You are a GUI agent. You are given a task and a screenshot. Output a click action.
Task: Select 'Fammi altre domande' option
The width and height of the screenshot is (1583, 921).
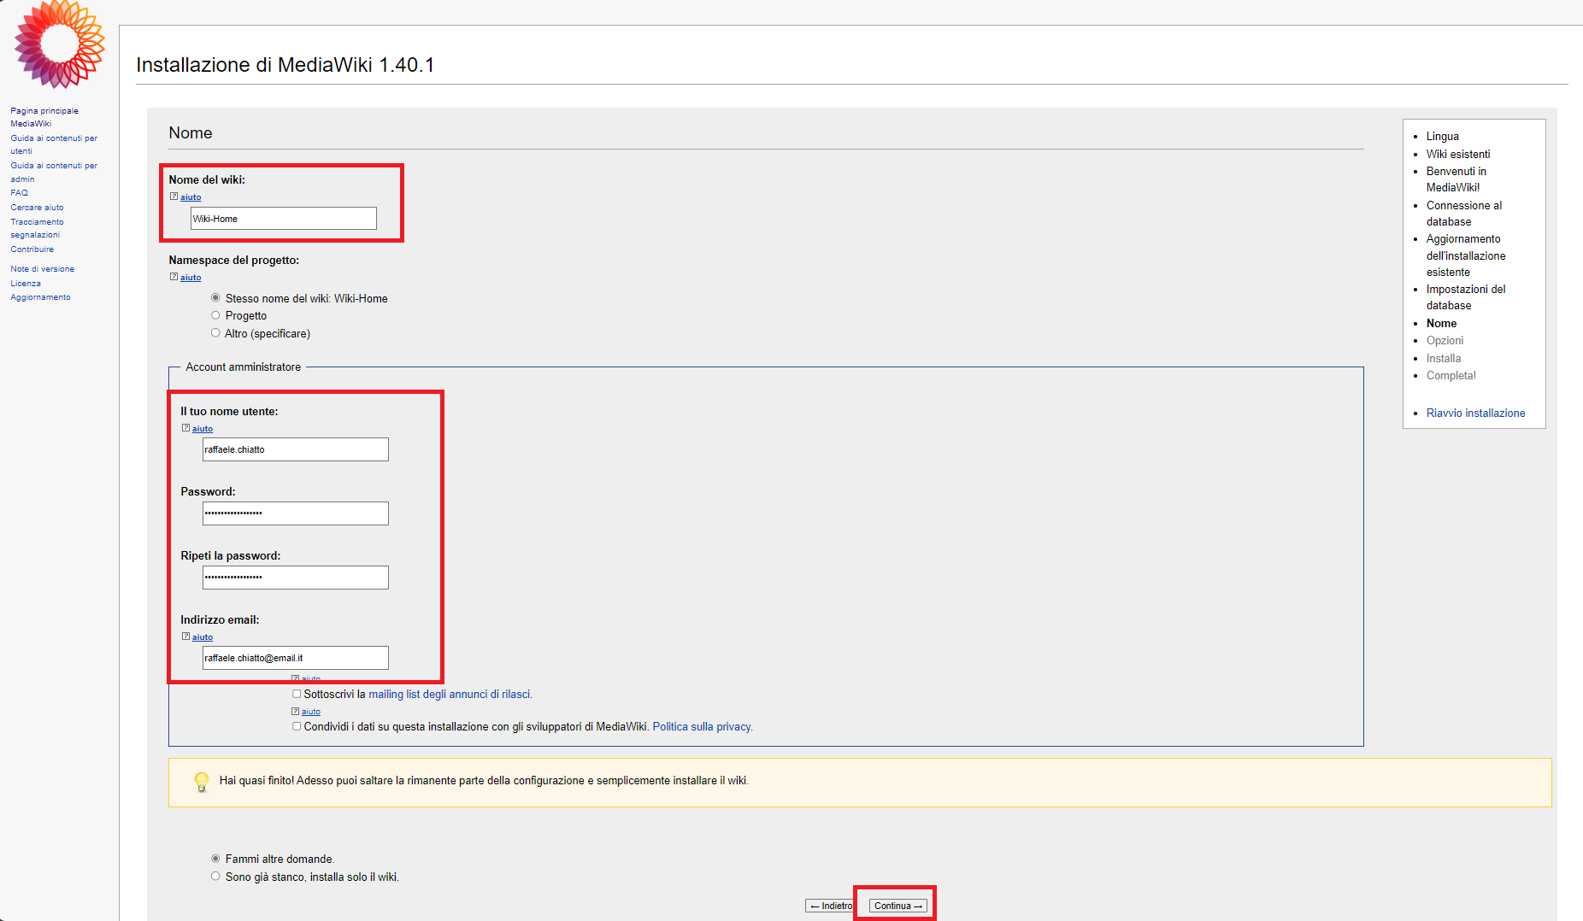click(x=215, y=859)
